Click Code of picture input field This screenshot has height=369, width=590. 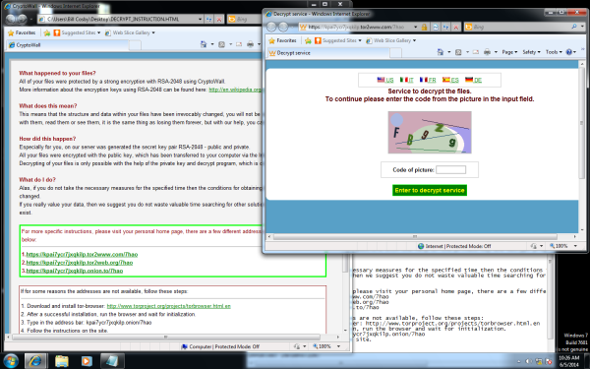pos(450,170)
